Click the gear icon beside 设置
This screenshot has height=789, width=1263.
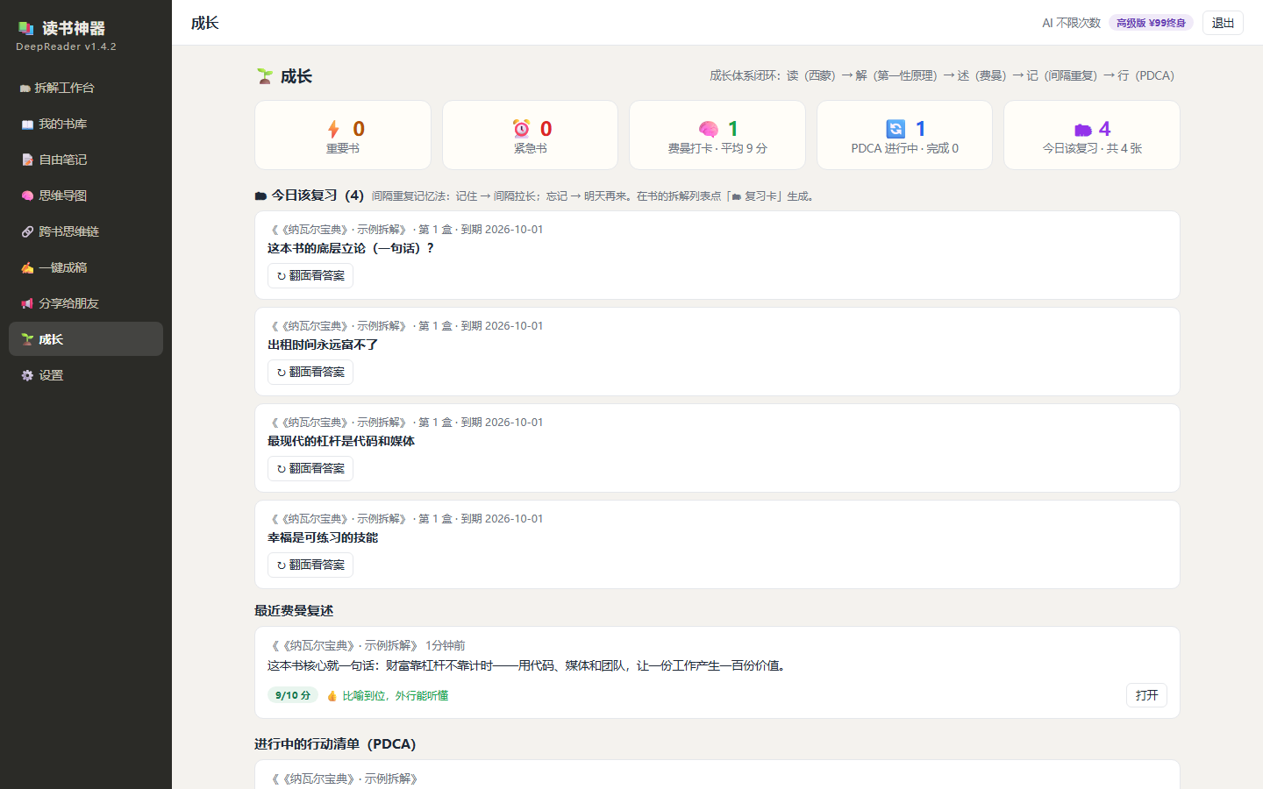click(x=27, y=375)
